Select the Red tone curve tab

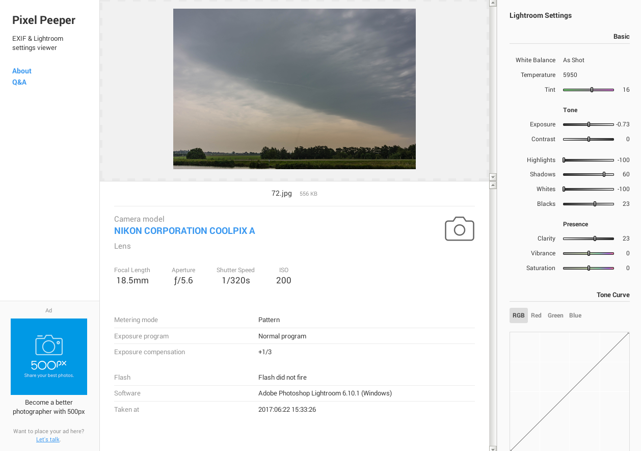(x=536, y=315)
